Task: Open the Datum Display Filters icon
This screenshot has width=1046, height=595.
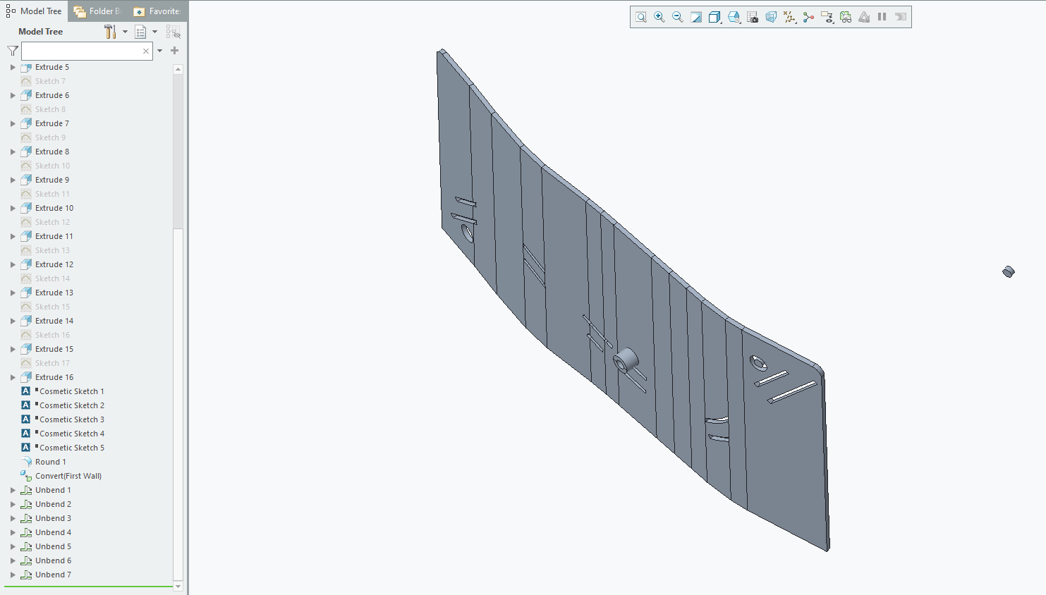Action: pyautogui.click(x=789, y=16)
